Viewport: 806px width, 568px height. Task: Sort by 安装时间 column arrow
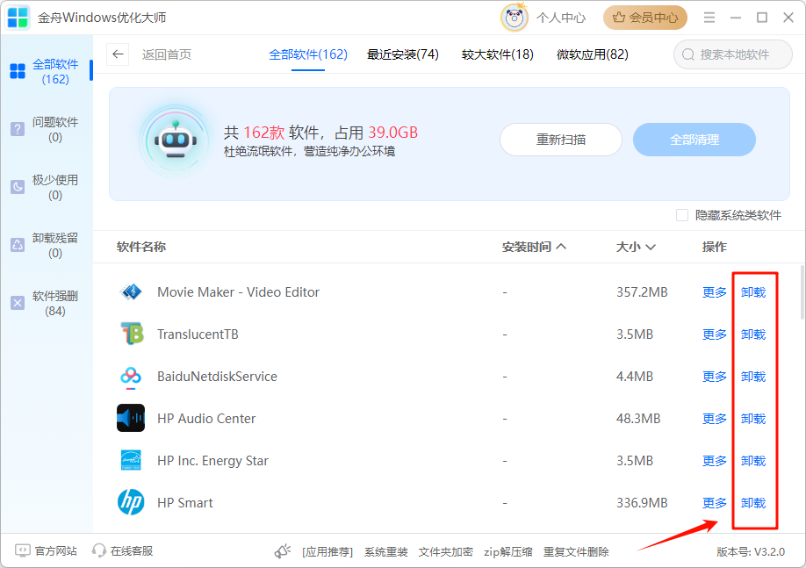click(561, 247)
